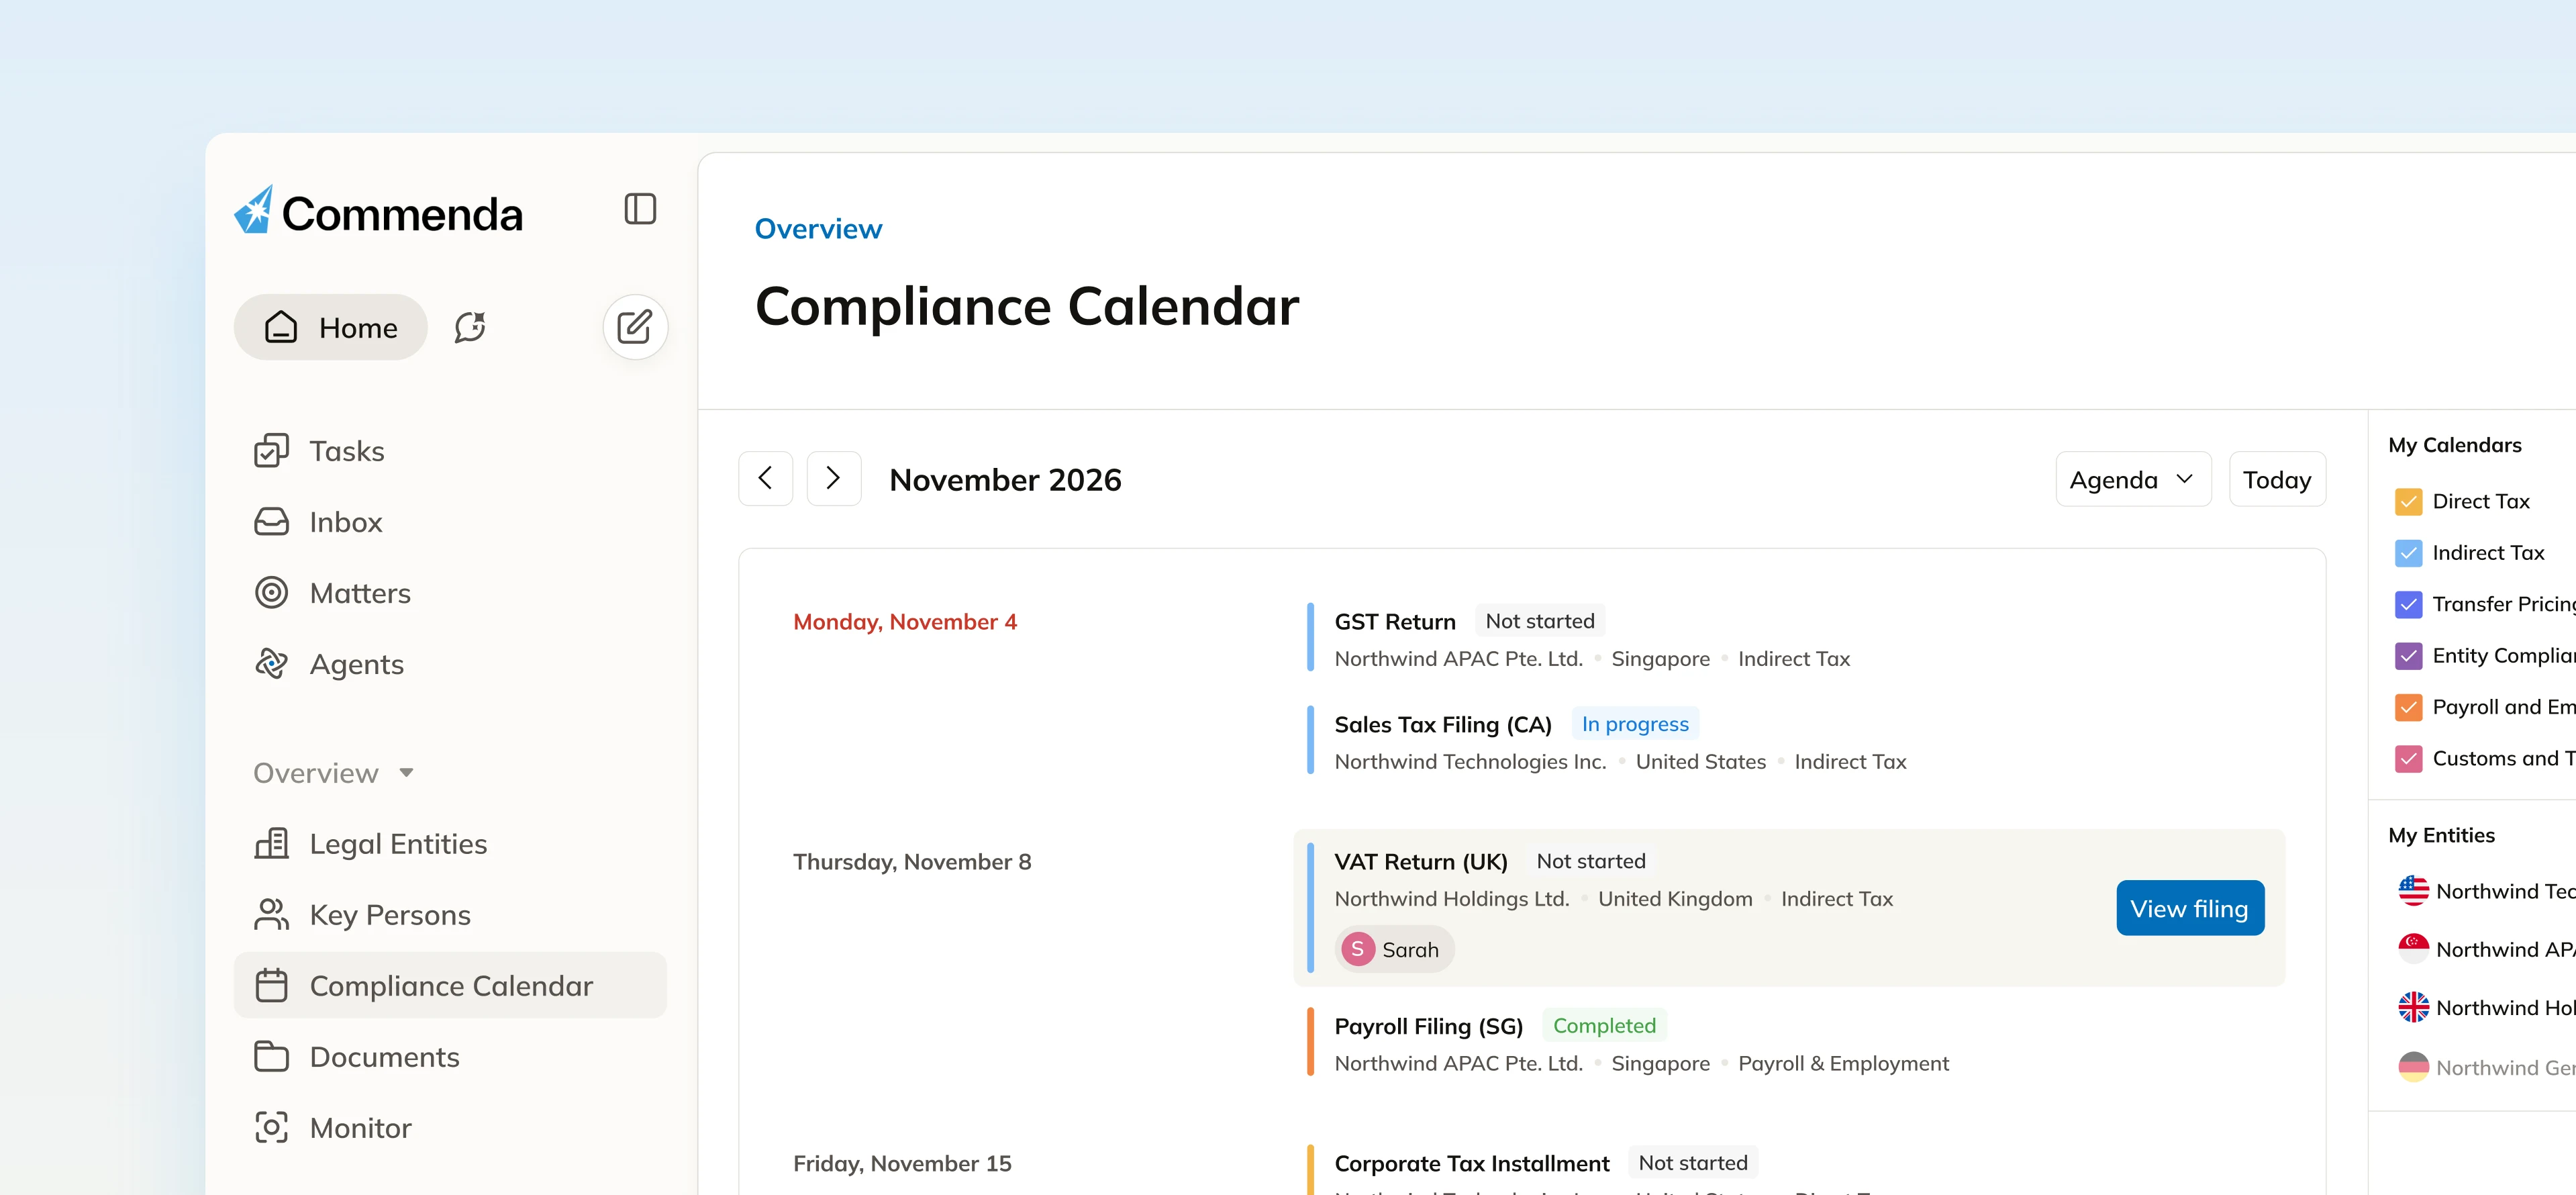The width and height of the screenshot is (2576, 1195).
Task: Click the Sarah assignee chip
Action: (1394, 949)
